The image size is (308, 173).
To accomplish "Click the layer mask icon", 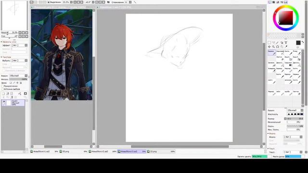I will [26, 94].
